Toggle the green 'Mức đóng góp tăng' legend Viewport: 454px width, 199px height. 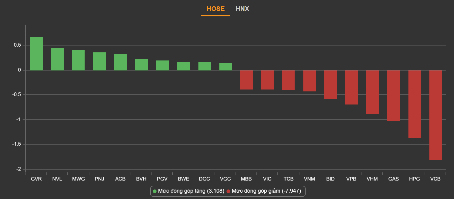(191, 191)
